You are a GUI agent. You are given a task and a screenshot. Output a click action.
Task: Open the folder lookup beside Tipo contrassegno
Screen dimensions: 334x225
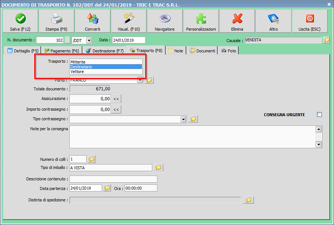tap(193, 119)
